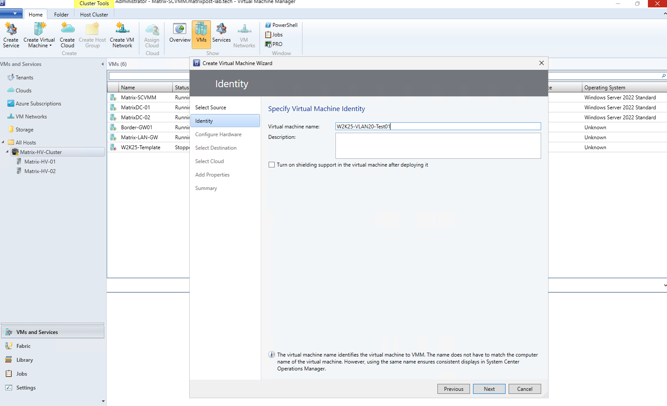Collapse the All Hosts tree node
Image resolution: width=667 pixels, height=406 pixels.
[x=3, y=142]
